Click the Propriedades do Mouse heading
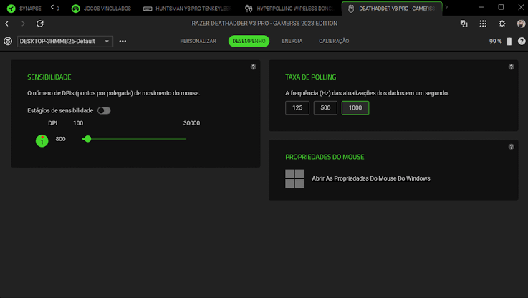 (325, 157)
